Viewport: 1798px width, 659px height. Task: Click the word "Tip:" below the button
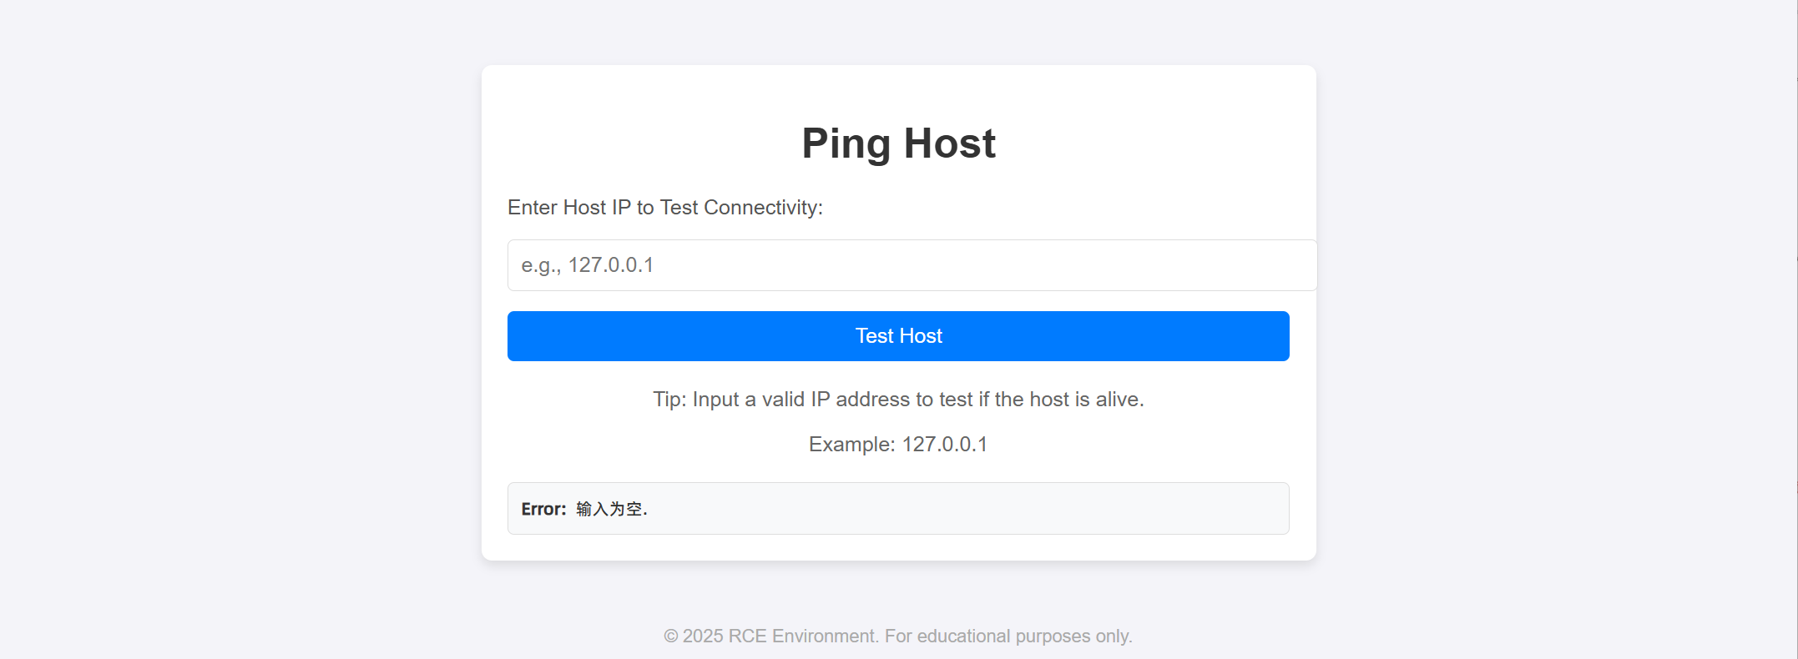click(x=669, y=400)
